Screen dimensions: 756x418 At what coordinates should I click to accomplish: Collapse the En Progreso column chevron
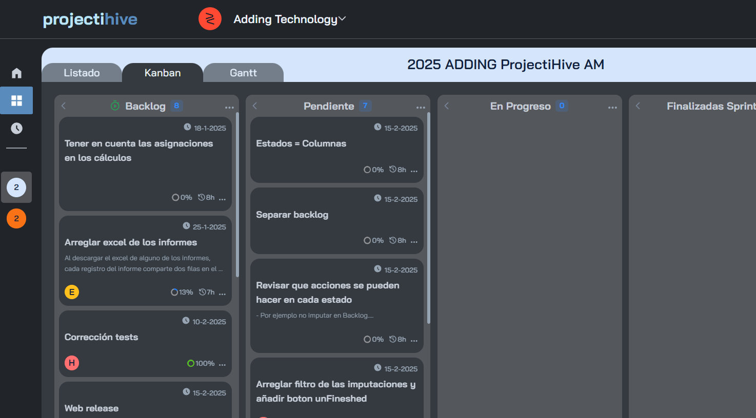(x=447, y=106)
